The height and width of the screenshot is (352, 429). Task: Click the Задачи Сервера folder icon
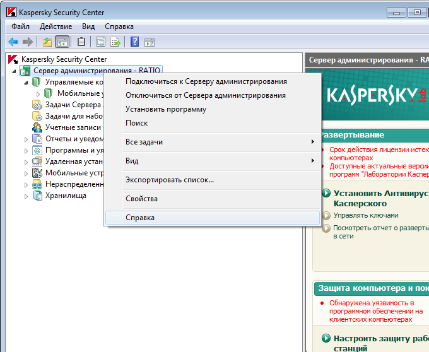[37, 105]
